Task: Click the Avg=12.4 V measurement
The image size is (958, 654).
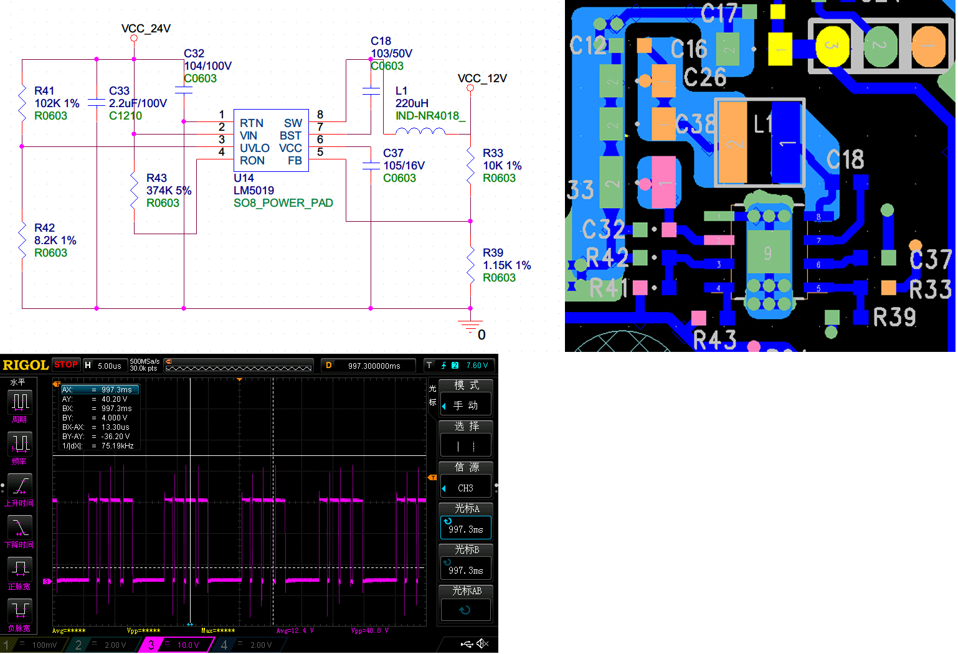Action: pos(295,630)
